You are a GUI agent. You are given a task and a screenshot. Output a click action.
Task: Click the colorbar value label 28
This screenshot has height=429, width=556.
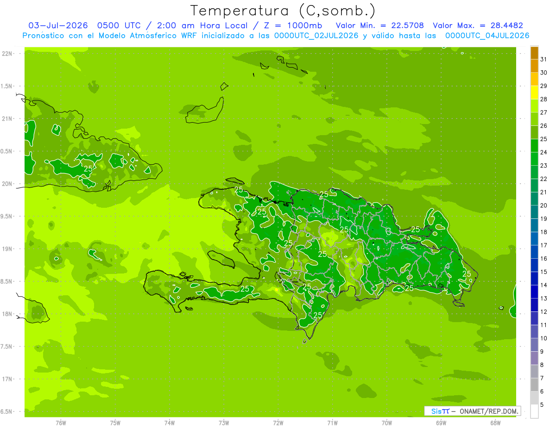pyautogui.click(x=544, y=99)
